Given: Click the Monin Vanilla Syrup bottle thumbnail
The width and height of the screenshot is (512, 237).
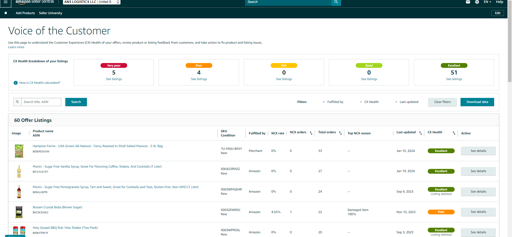Looking at the screenshot, I should (19, 171).
